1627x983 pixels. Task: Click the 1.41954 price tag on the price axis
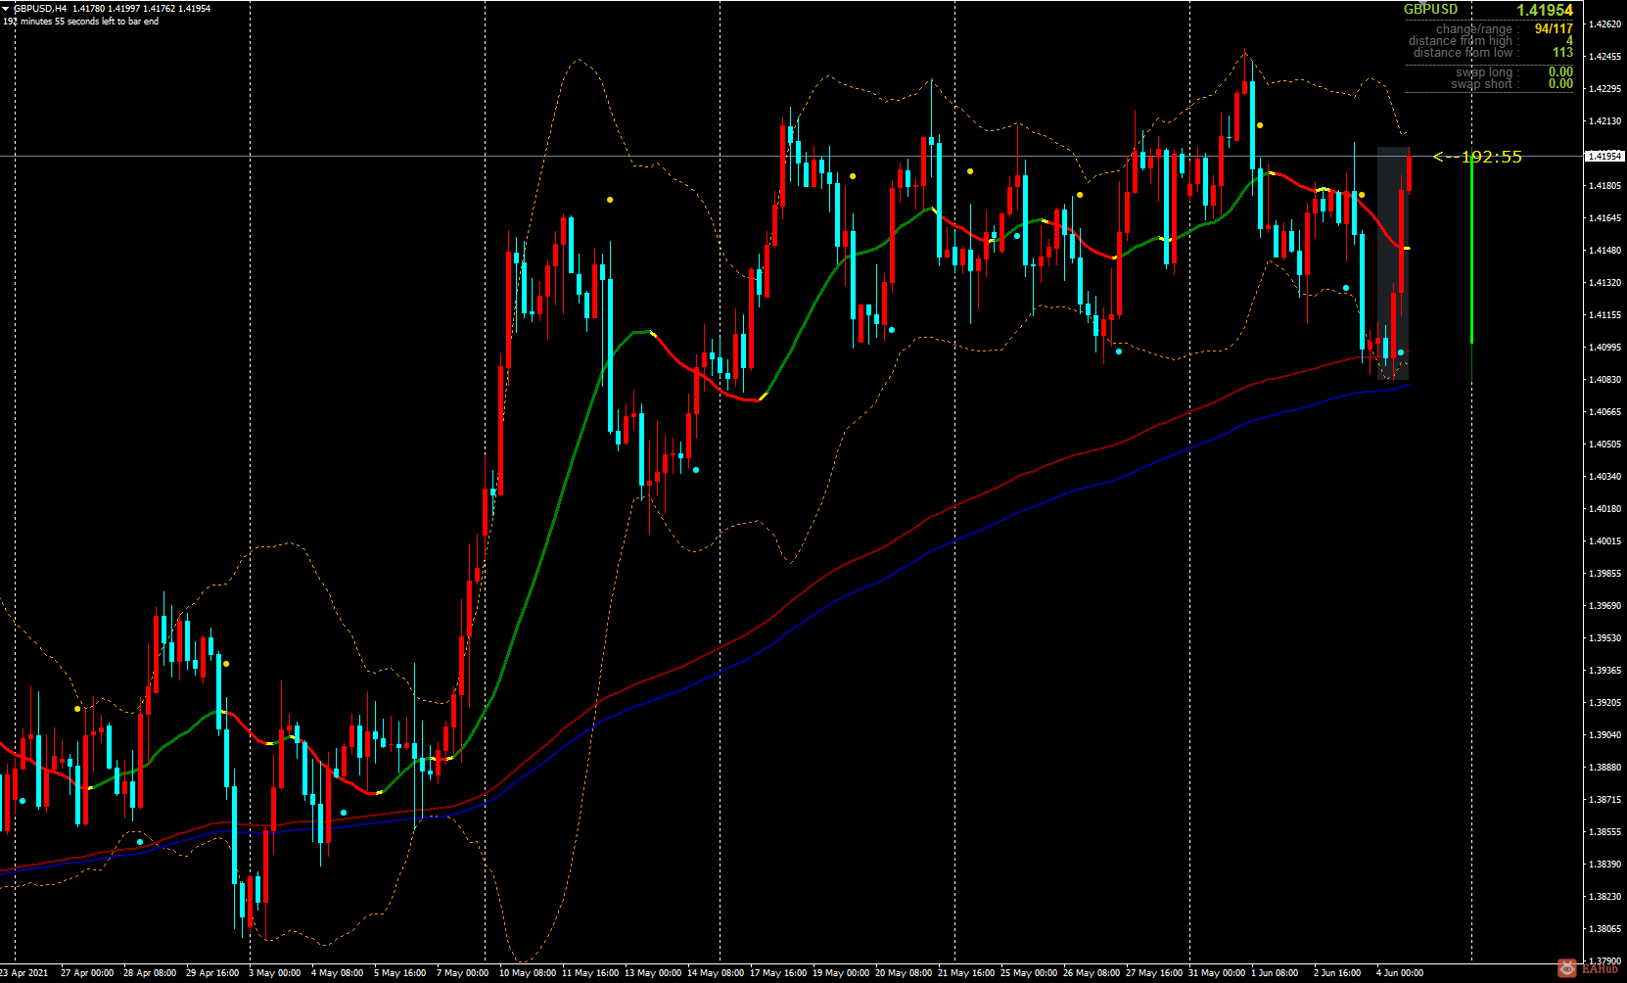pos(1604,156)
